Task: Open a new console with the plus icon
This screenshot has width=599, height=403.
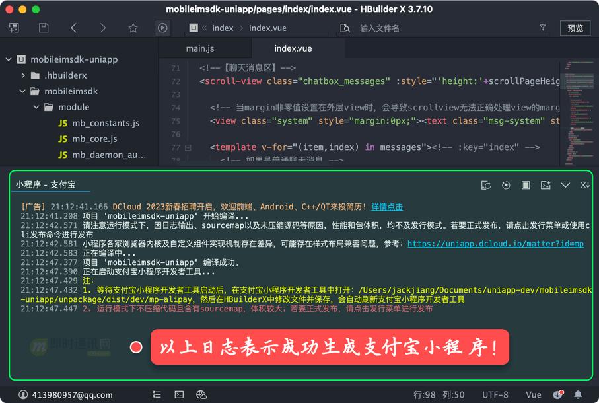Action: (546, 186)
